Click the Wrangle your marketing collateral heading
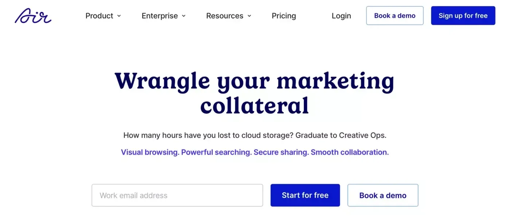Viewport: 510px width, 216px height. coord(255,93)
